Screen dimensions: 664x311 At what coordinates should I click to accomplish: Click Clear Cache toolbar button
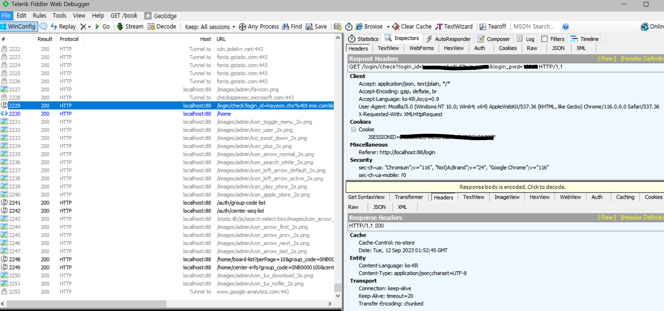tap(412, 26)
